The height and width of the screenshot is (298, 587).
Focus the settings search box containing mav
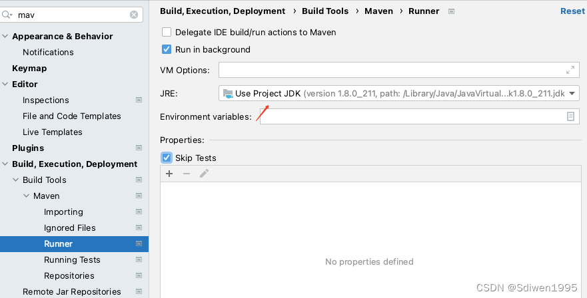click(x=71, y=15)
